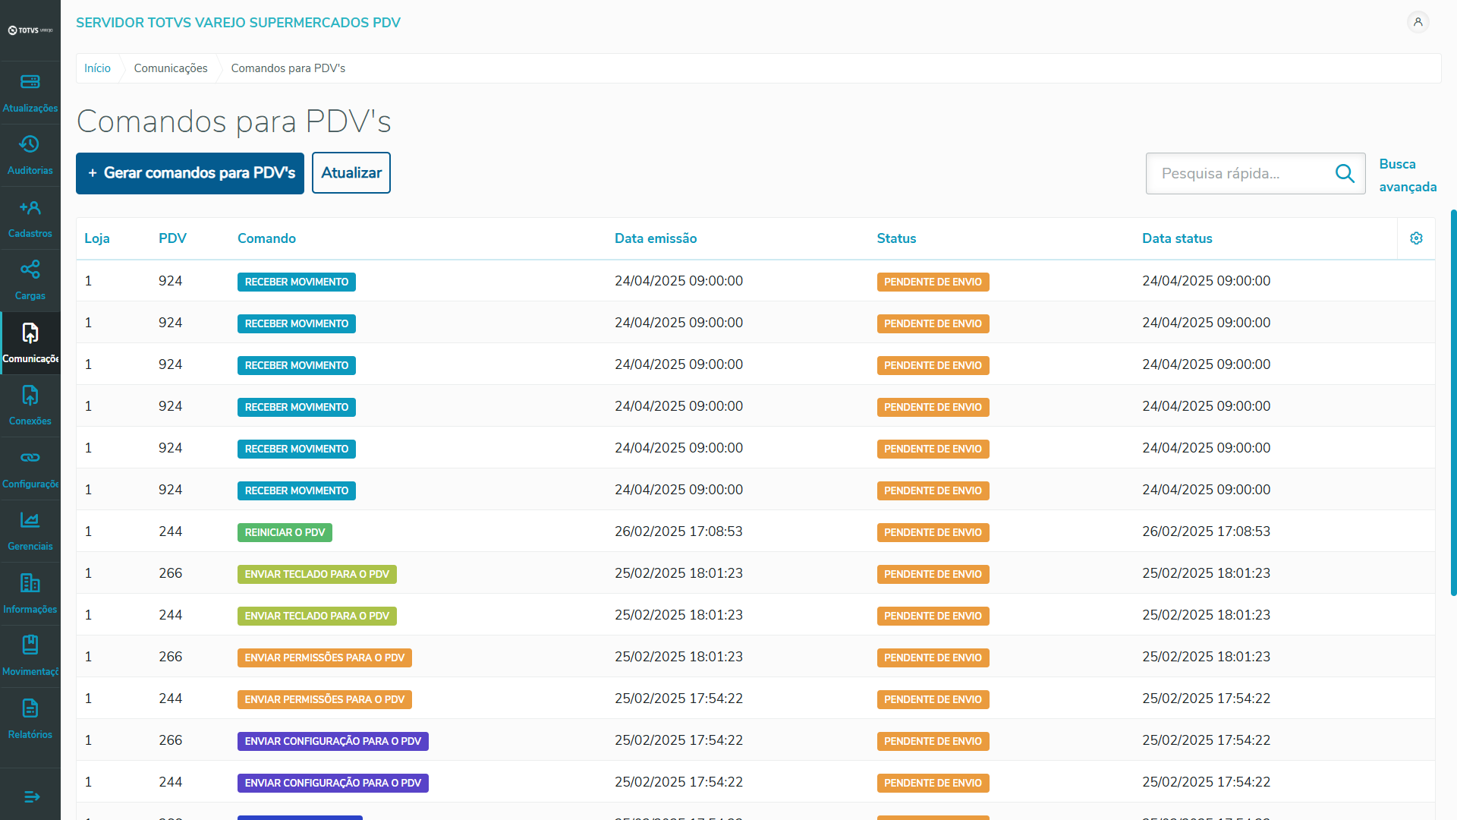The image size is (1457, 820).
Task: Sort table by Data emissão column
Action: pos(656,238)
